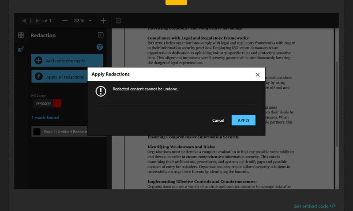The width and height of the screenshot is (353, 211).
Task: Select Page 1 Untitled Redaction mark entry
Action: pyautogui.click(x=62, y=132)
